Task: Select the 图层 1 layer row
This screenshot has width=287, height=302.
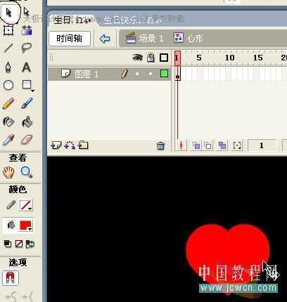Action: tap(109, 74)
